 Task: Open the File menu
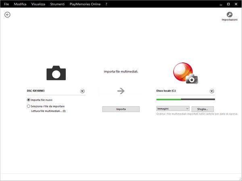coord(6,4)
